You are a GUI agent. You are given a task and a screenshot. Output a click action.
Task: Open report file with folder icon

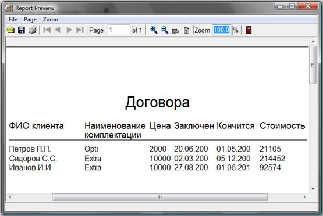tap(10, 30)
